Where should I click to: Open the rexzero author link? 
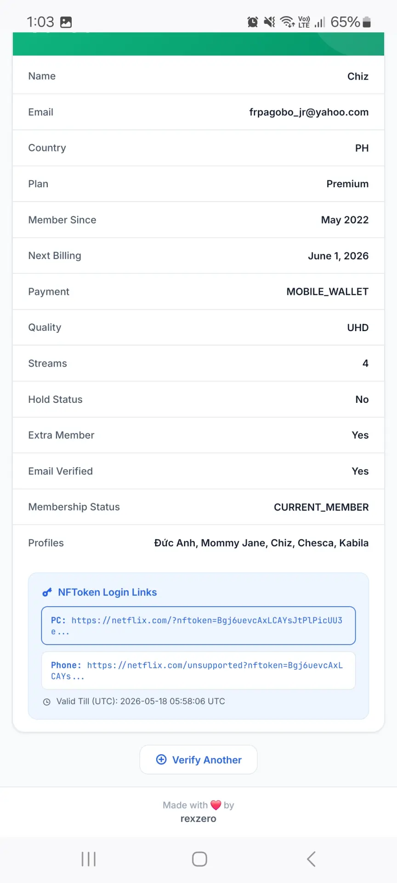coord(198,819)
